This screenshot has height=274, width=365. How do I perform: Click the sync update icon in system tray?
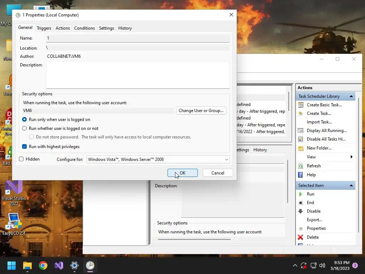click(x=304, y=265)
